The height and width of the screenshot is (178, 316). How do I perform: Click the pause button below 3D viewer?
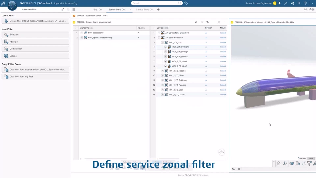pyautogui.click(x=239, y=169)
